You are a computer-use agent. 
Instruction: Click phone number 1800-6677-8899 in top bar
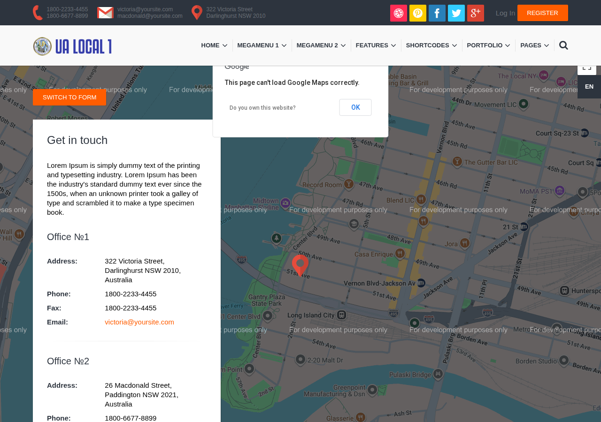click(67, 16)
